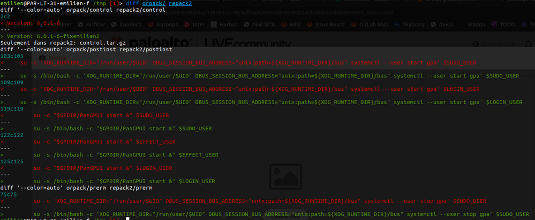Click the '119c119' hunk header
Screen dimensions: 535x220
[x=12, y=109]
